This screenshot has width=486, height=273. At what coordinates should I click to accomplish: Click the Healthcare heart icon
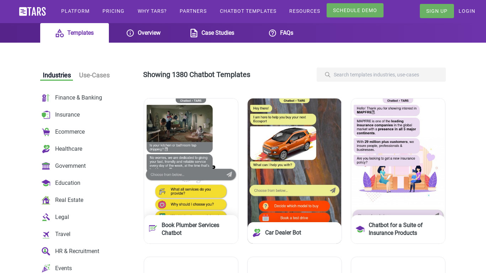pyautogui.click(x=46, y=149)
